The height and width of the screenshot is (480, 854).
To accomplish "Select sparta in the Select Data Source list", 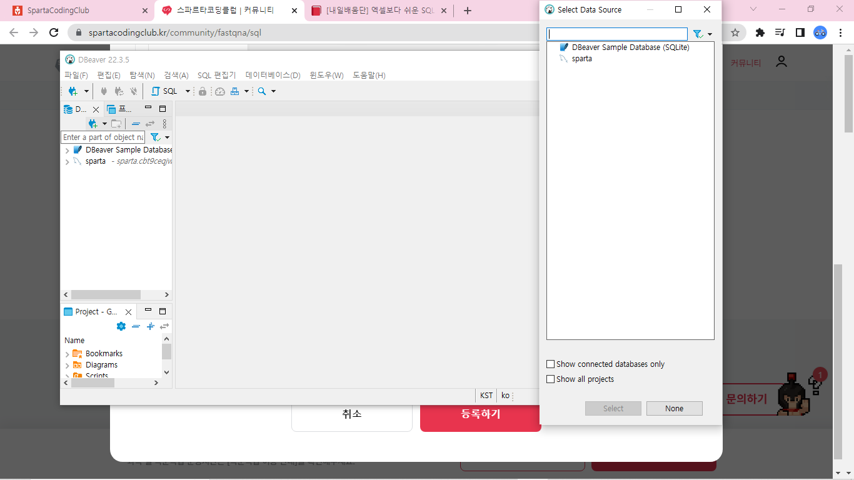I will [582, 58].
